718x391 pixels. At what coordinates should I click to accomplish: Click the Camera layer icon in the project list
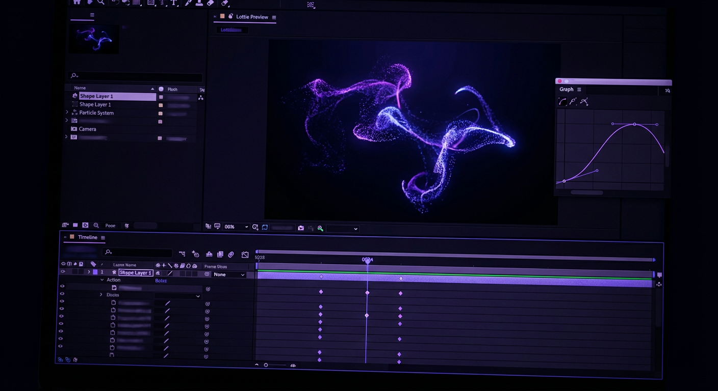point(74,129)
